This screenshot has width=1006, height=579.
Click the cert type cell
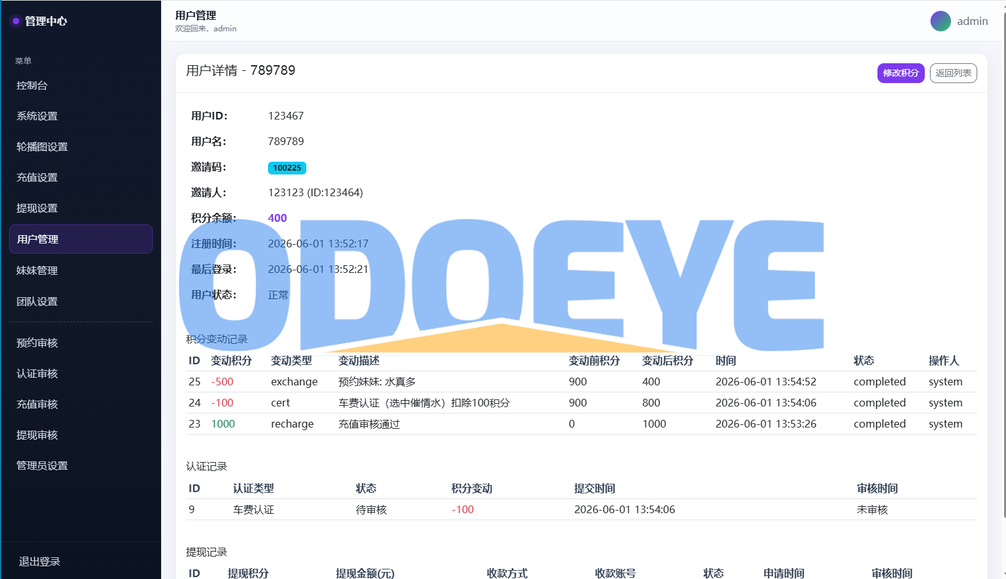[x=280, y=403]
